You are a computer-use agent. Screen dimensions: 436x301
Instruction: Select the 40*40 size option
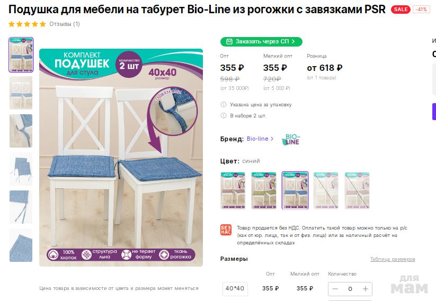(x=235, y=288)
